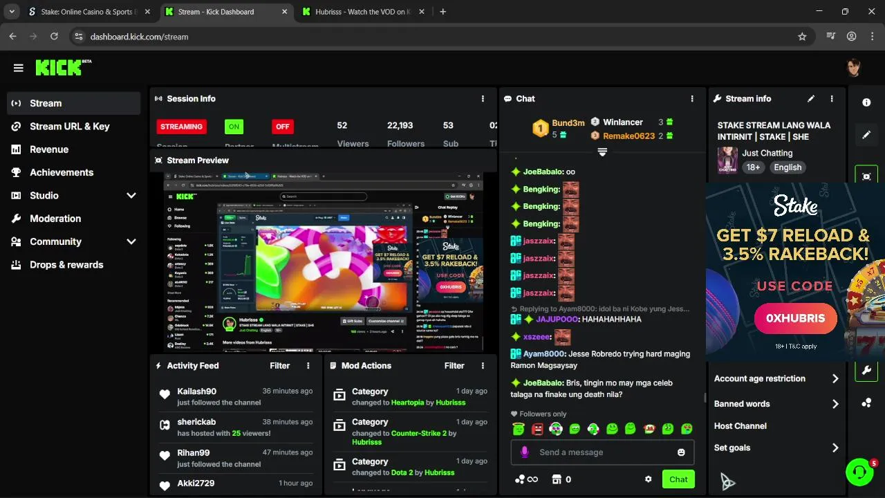Switch to Hubrisss VOD browser tab
The height and width of the screenshot is (498, 885).
(364, 12)
